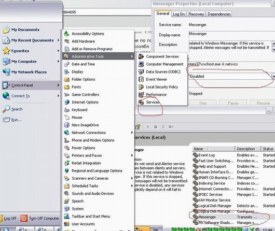The image size is (275, 231).
Task: Sort services by Name column header
Action: 214,149
